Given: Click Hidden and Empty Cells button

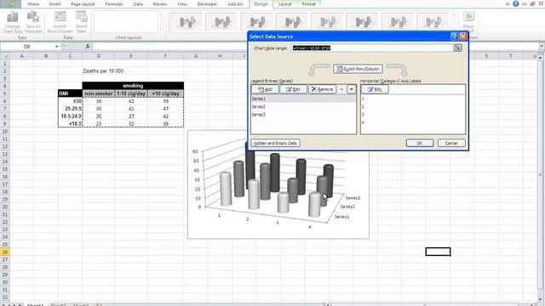Looking at the screenshot, I should click(x=275, y=143).
